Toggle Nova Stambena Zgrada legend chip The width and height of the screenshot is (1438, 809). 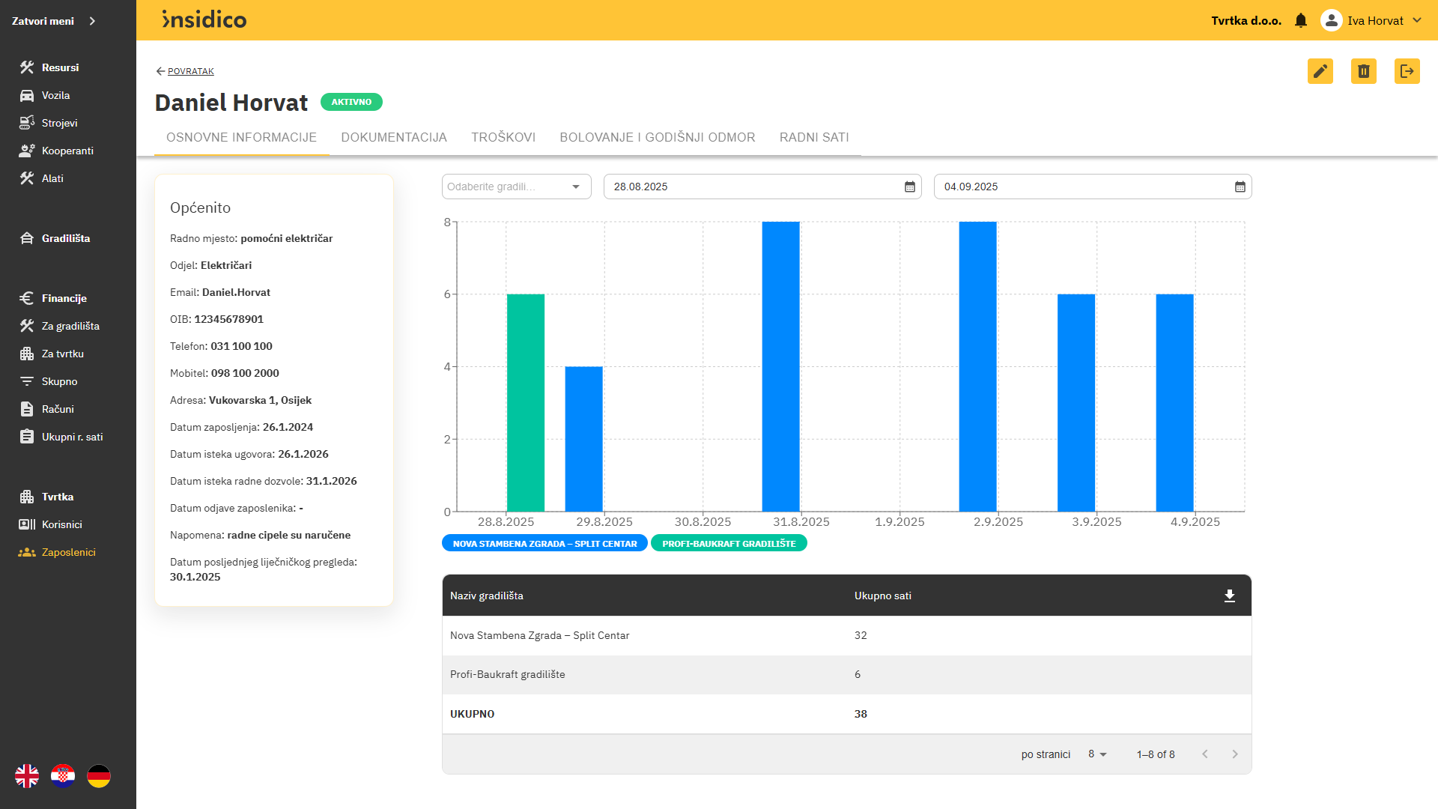[544, 544]
